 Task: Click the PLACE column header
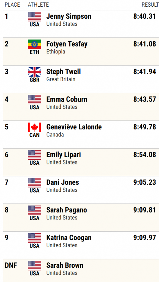[x=12, y=5]
